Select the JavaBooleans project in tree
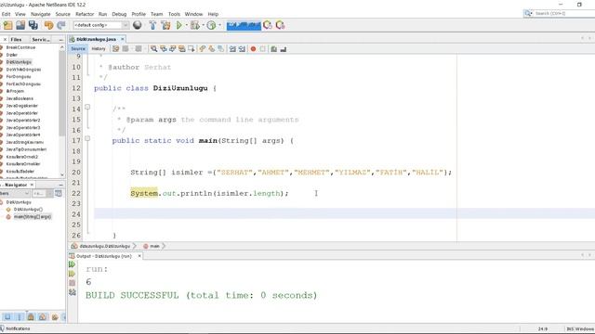The height and width of the screenshot is (334, 595). pos(20,98)
